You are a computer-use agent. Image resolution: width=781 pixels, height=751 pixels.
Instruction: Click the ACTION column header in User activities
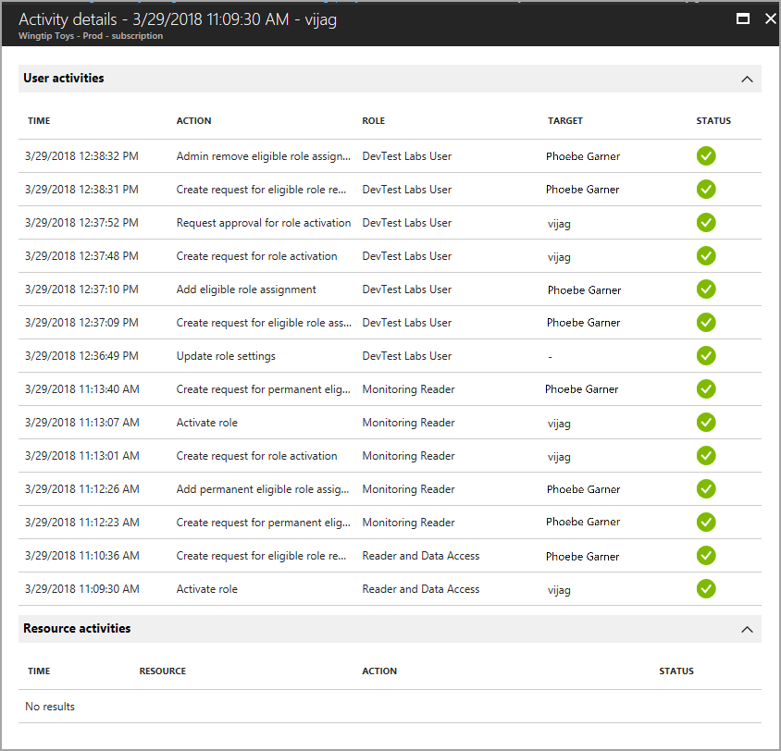pos(193,120)
